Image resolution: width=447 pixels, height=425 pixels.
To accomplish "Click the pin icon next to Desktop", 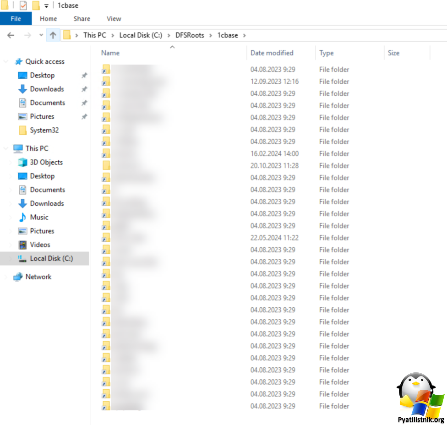I will 84,75.
